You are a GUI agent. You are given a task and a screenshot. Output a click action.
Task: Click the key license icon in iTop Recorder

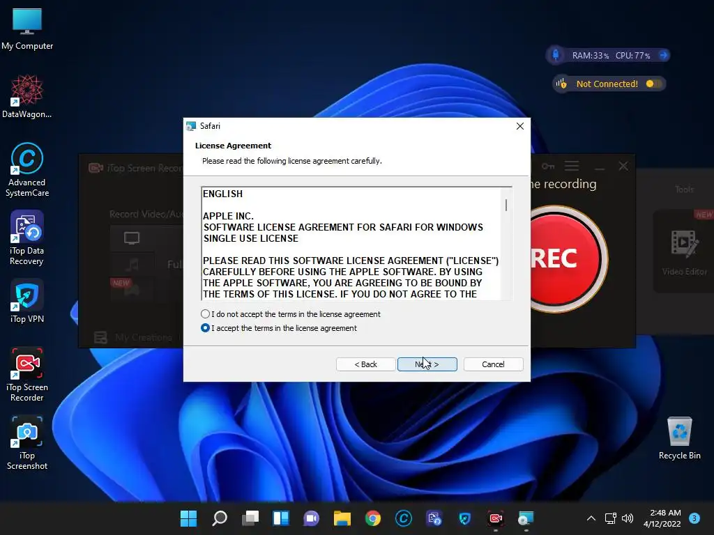coord(548,166)
